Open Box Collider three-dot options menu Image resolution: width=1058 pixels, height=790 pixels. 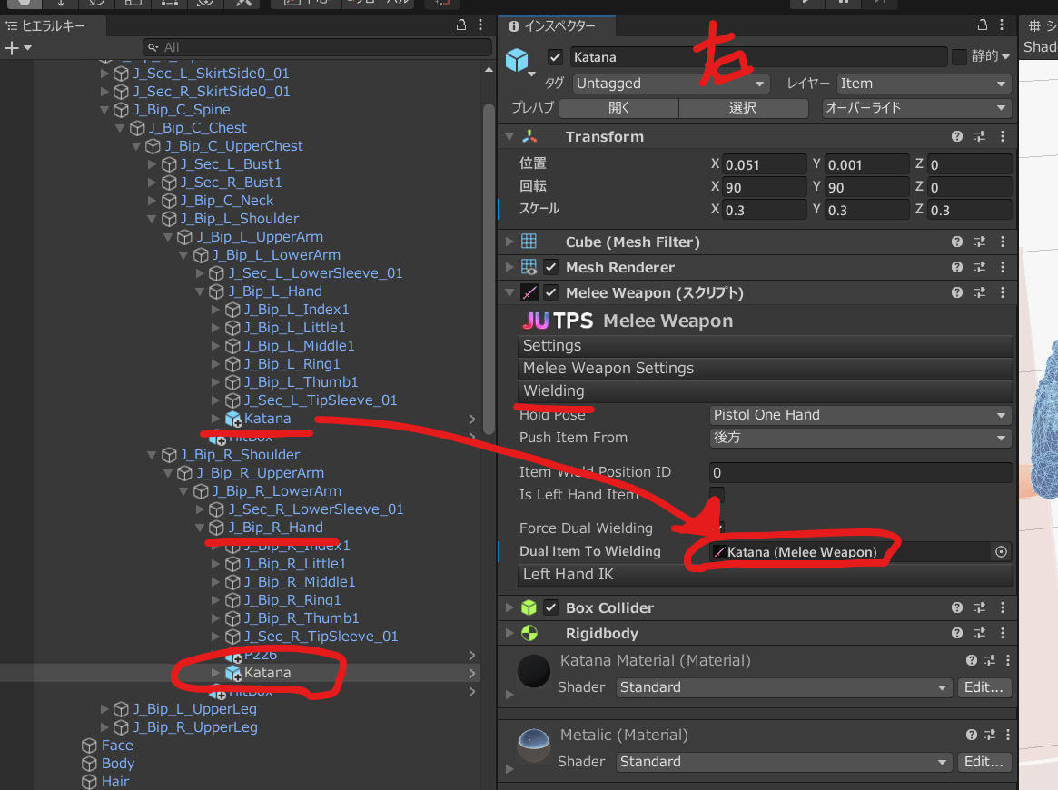tap(1003, 608)
